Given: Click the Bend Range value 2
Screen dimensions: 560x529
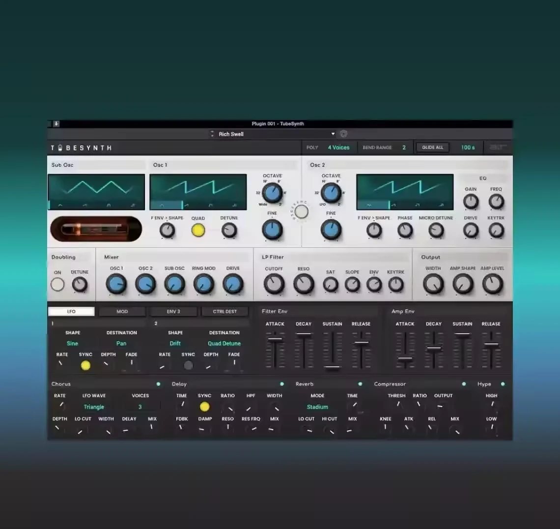Looking at the screenshot, I should 404,147.
